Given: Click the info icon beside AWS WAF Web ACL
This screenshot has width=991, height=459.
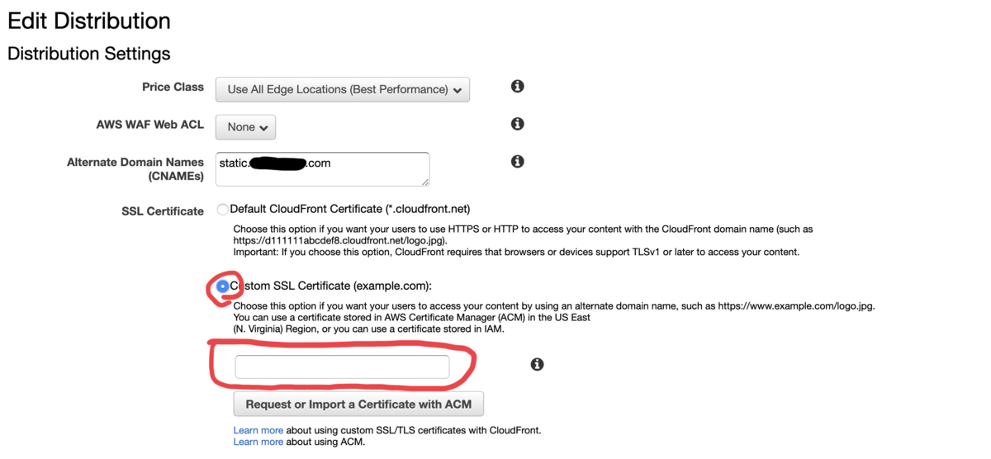Looking at the screenshot, I should (x=518, y=124).
